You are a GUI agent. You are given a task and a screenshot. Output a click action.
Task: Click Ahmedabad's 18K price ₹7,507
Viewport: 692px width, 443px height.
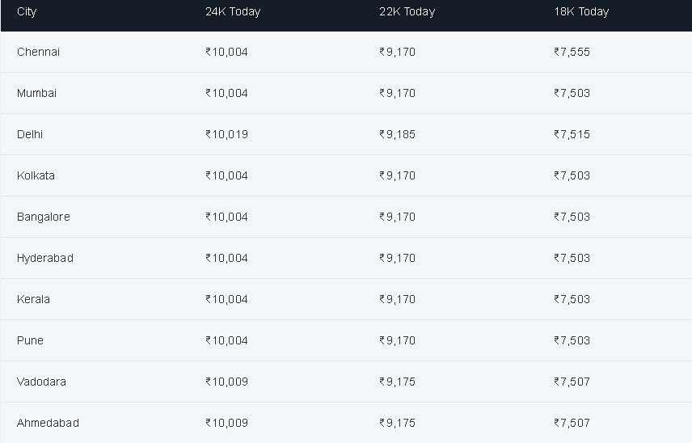pyautogui.click(x=572, y=423)
